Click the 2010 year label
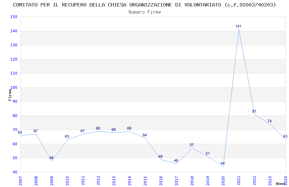Image resolution: width=289 pixels, height=187 pixels. 67,181
